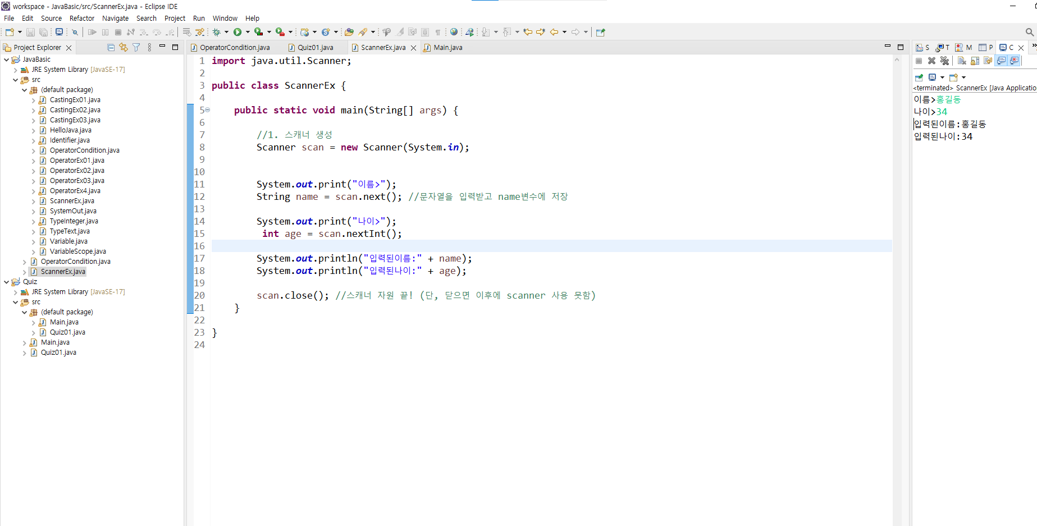This screenshot has height=526, width=1037.
Task: Close the ScannerEx.java editor tab
Action: (414, 48)
